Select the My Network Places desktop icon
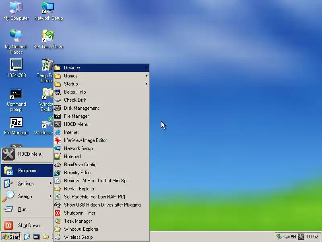 click(16, 42)
